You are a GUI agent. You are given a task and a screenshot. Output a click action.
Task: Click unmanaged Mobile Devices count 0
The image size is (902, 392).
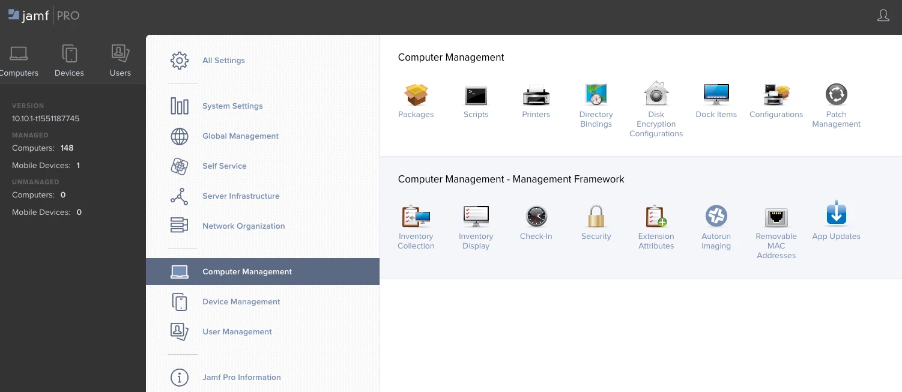tap(79, 213)
